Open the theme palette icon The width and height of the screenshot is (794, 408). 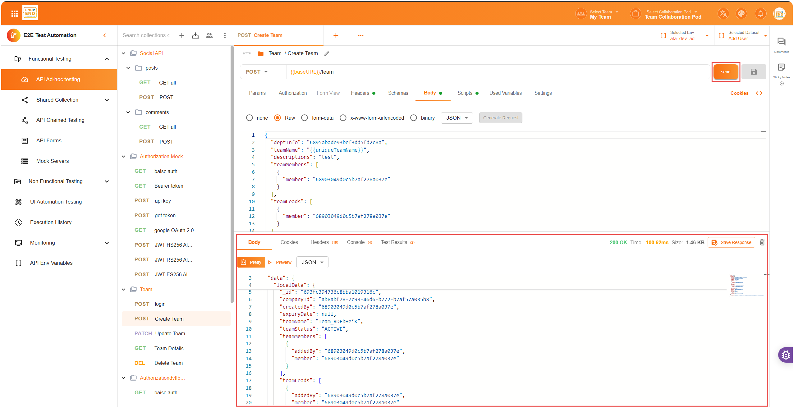click(741, 14)
